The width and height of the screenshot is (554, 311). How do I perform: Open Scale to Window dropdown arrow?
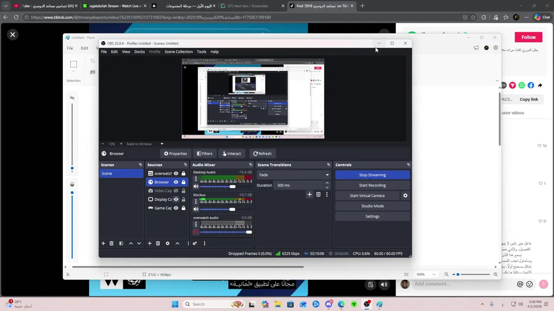(162, 144)
